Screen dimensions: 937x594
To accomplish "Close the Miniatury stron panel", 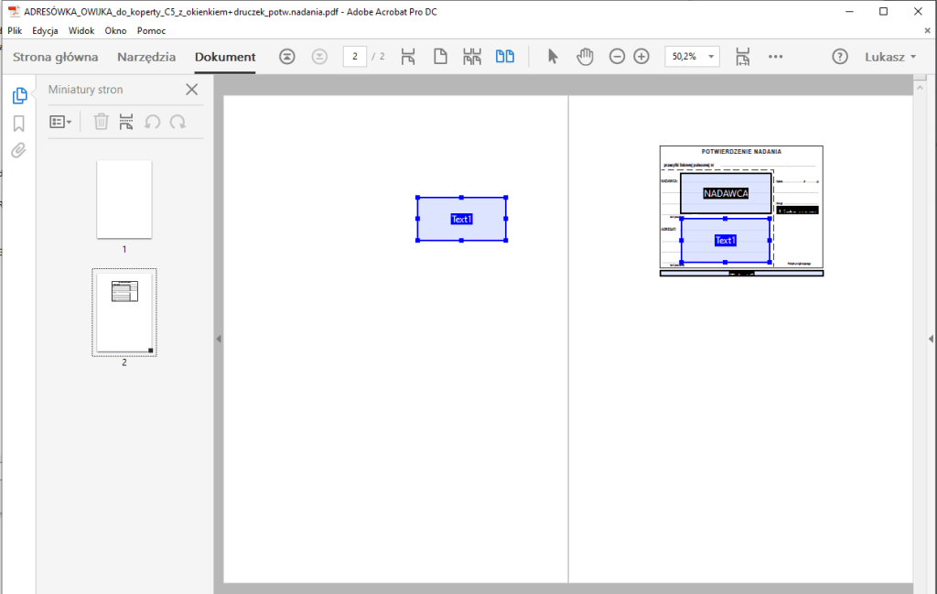I will pos(191,90).
